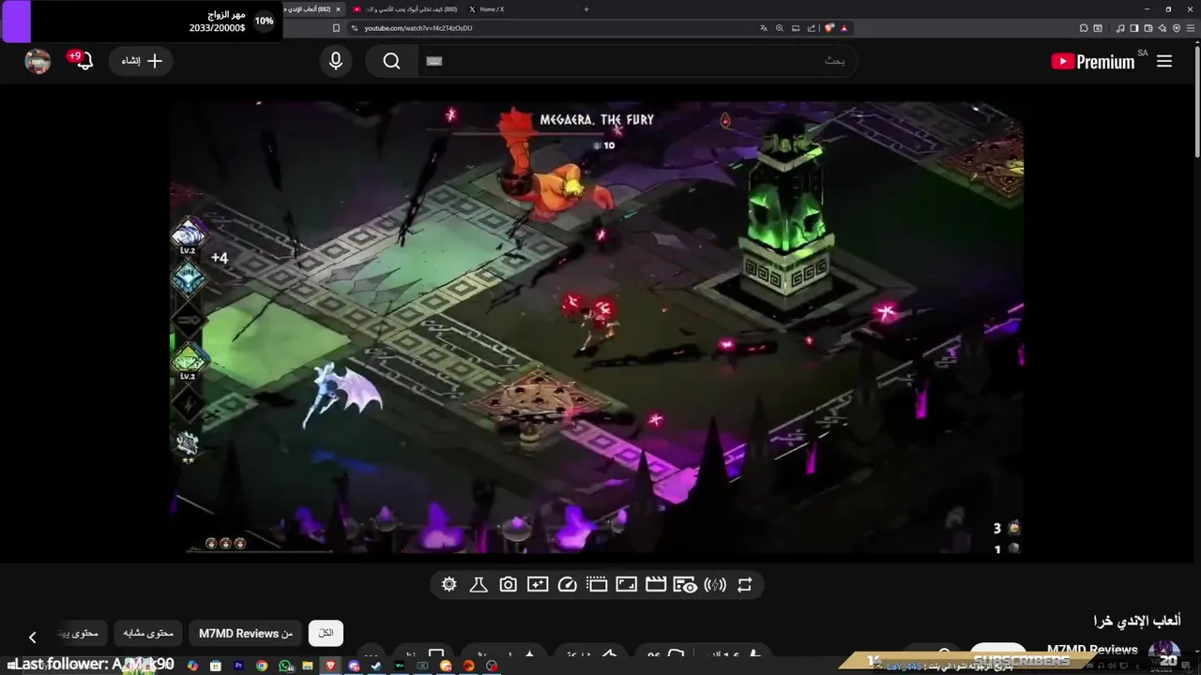Click the translate page icon in address bar
Image resolution: width=1201 pixels, height=675 pixels.
point(764,28)
